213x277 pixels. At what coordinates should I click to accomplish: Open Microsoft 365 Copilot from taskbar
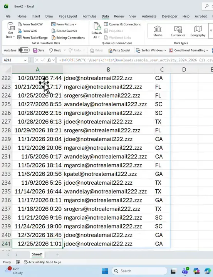pos(196,271)
